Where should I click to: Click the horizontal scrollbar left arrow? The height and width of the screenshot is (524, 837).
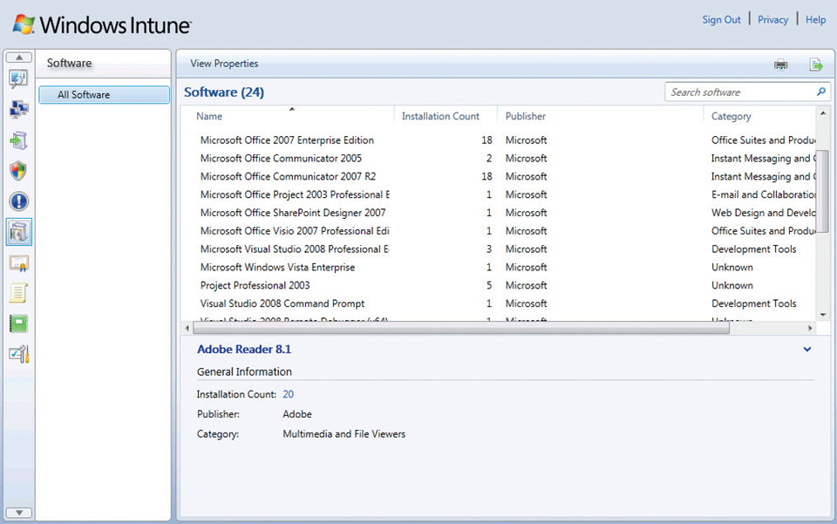[187, 328]
